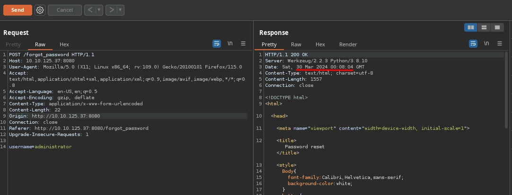
Task: Toggle non-printable \n characters in Response panel
Action: coord(486,43)
